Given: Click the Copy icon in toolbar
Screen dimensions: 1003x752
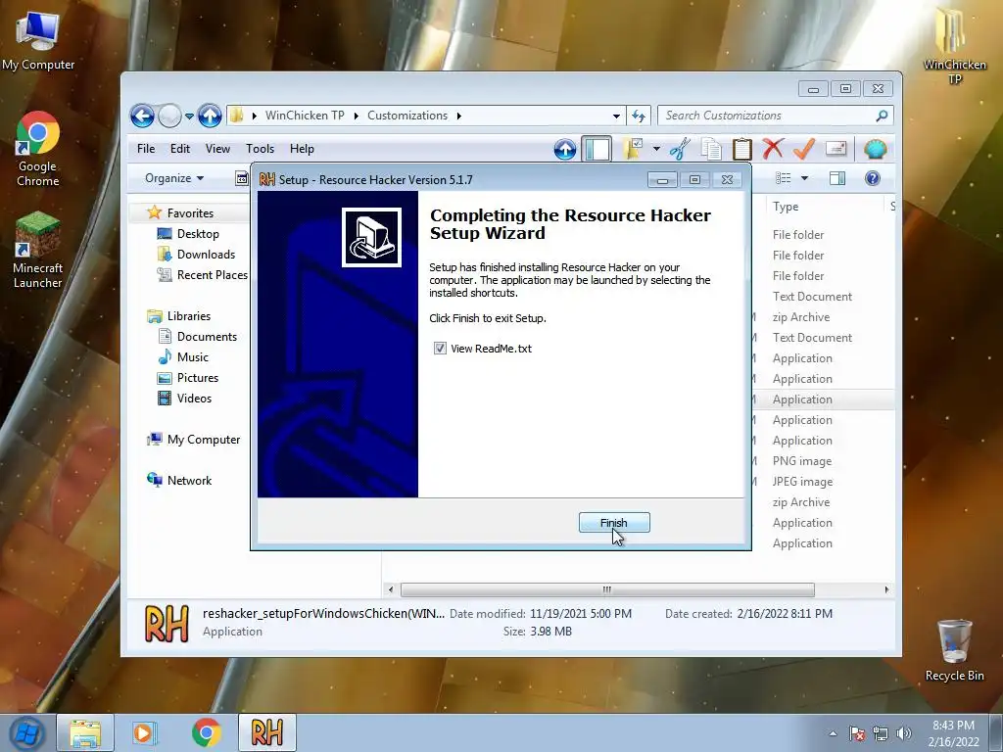Looking at the screenshot, I should coord(711,149).
